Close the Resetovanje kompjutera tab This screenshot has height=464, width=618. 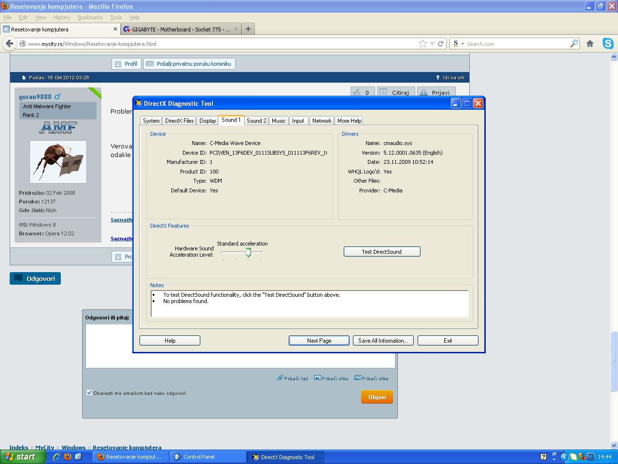[115, 29]
